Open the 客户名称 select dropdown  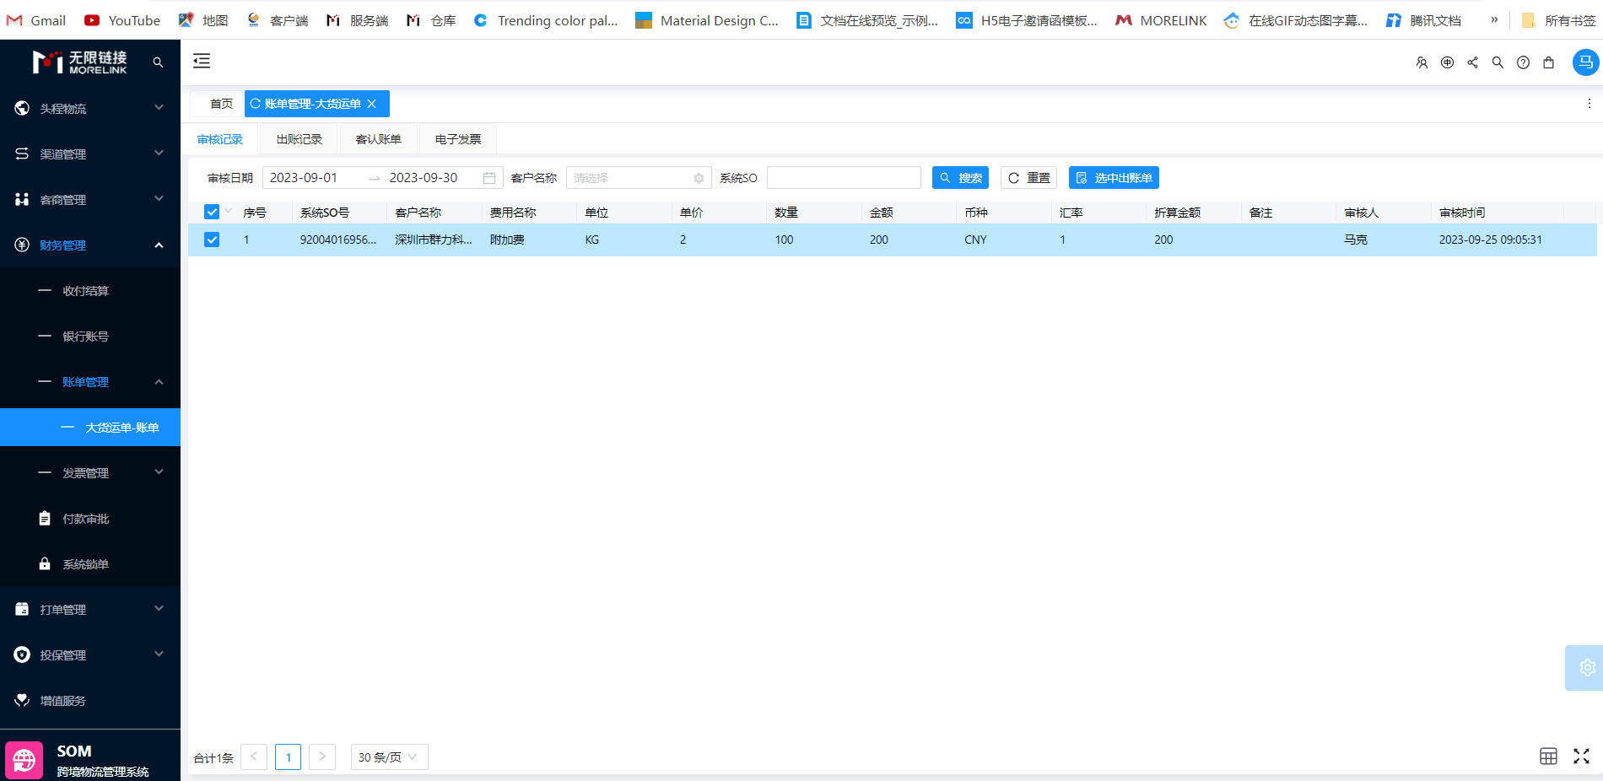[639, 178]
